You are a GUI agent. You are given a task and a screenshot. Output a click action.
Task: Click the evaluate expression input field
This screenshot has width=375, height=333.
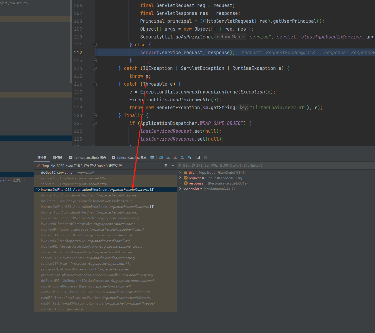coord(276,166)
